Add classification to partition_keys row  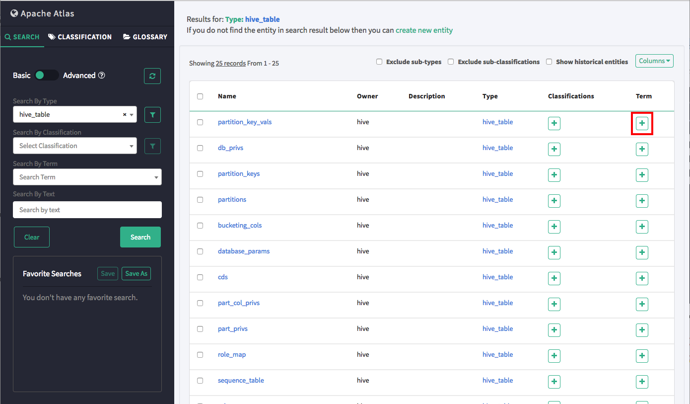pos(554,175)
